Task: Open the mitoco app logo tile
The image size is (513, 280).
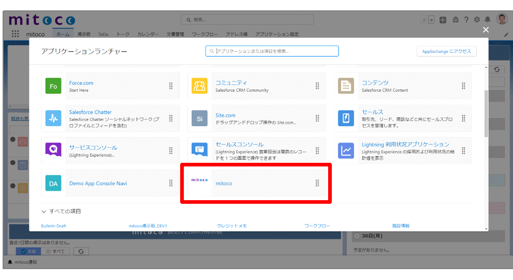Action: (199, 180)
